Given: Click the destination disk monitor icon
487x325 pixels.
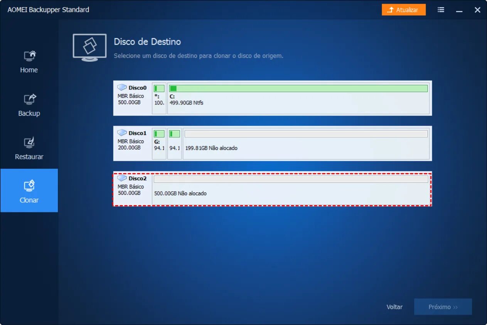Looking at the screenshot, I should [89, 47].
